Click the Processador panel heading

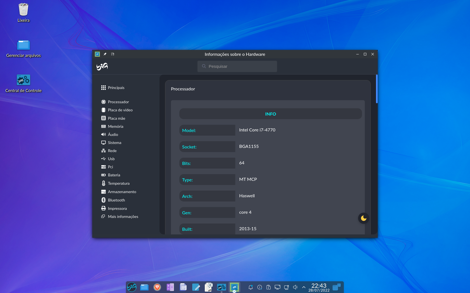(x=183, y=89)
